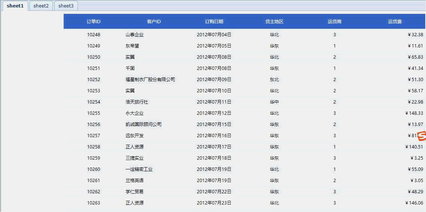The width and height of the screenshot is (426, 212).
Task: Click the 运货商 column header
Action: [334, 22]
